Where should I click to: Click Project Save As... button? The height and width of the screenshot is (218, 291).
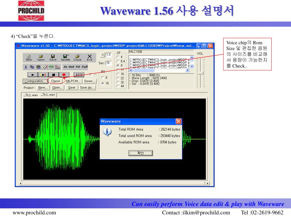(87, 87)
